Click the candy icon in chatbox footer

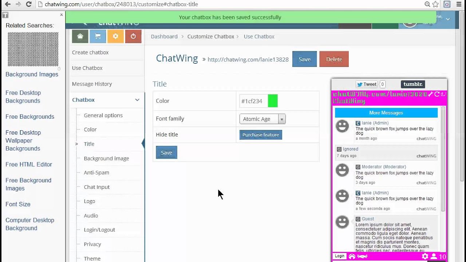coord(362,256)
